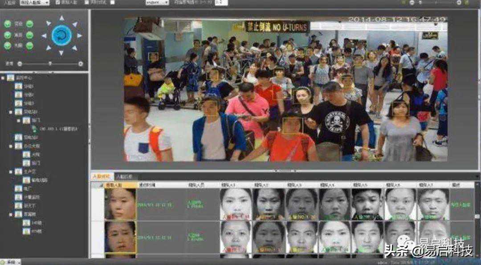
Task: Click the PTZ upper-right diagonal arrow
Action: click(74, 24)
